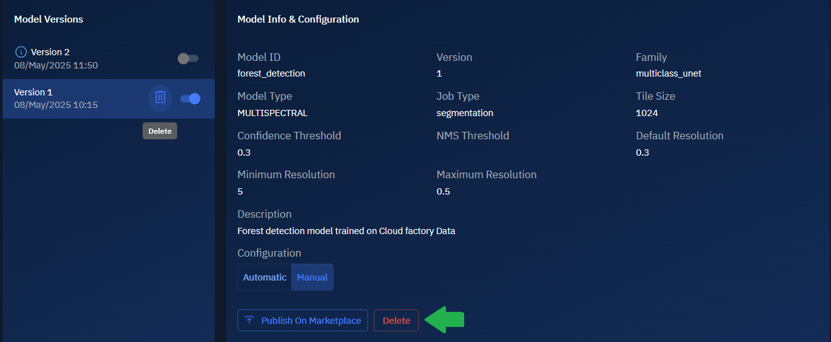The image size is (831, 342).
Task: Click the forest_detection Model ID value
Action: click(x=271, y=73)
